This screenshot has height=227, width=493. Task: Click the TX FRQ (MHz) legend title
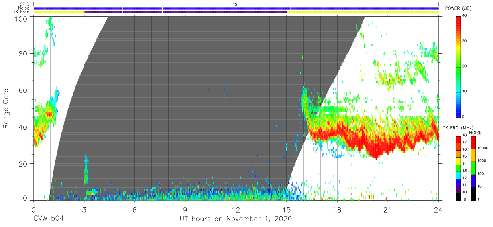click(x=458, y=127)
